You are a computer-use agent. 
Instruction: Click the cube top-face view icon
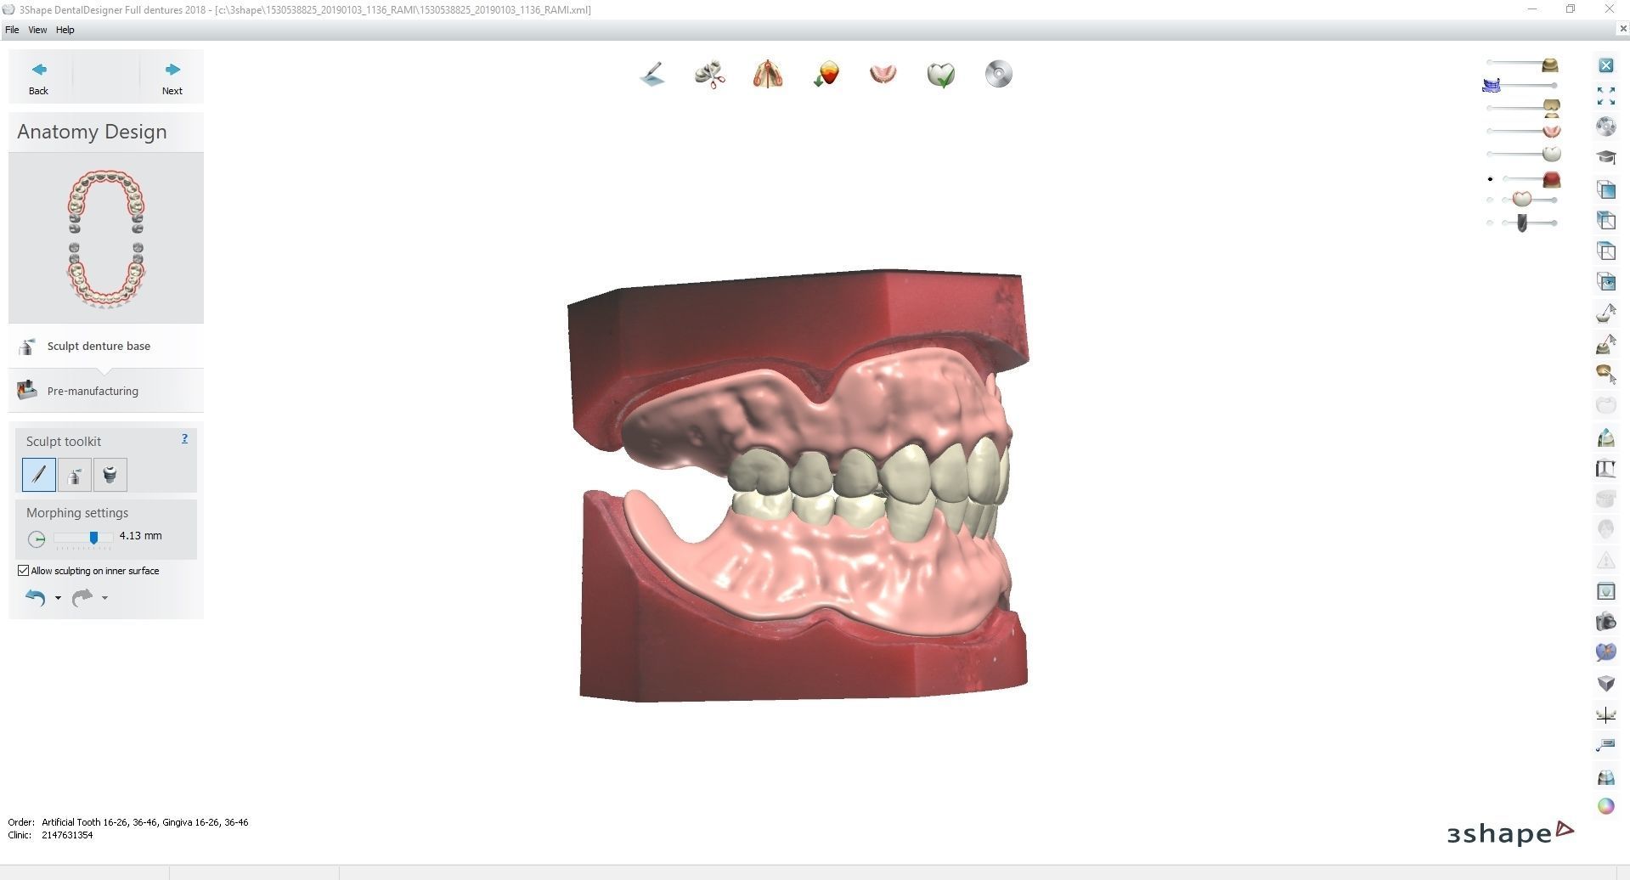tap(1606, 251)
